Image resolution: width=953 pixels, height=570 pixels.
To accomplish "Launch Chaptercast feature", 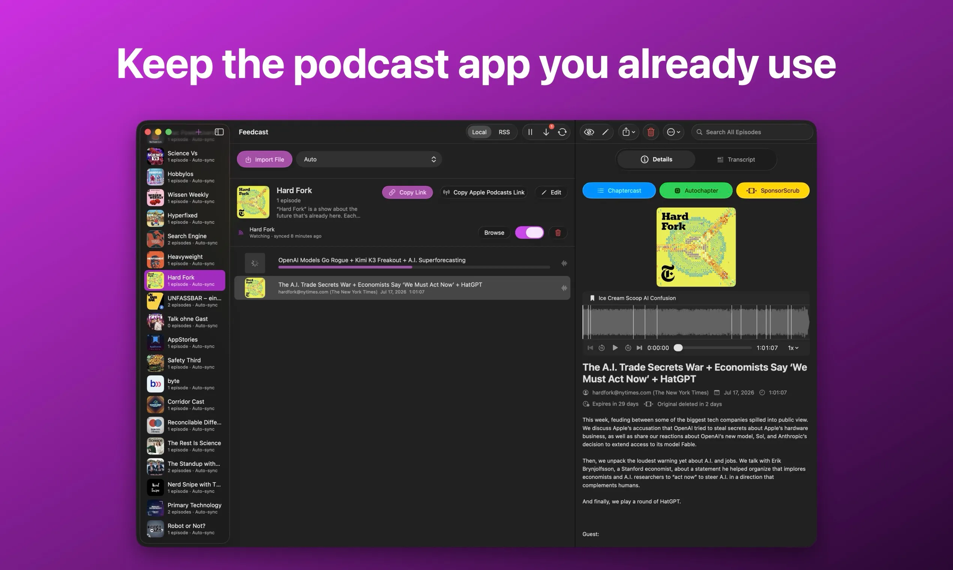I will [x=619, y=190].
